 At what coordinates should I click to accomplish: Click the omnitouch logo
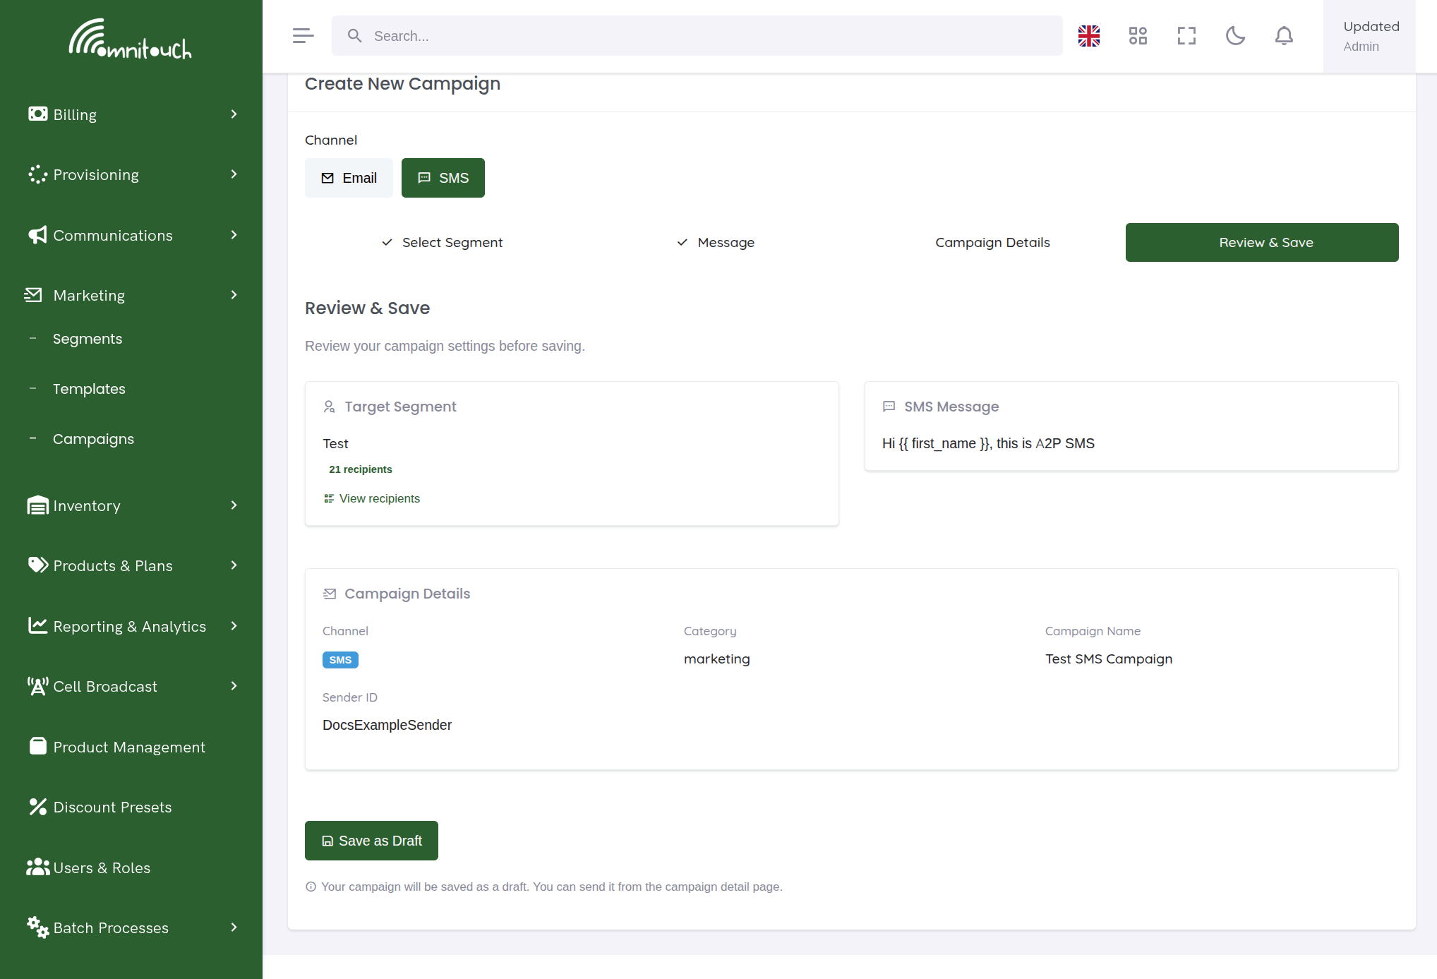pyautogui.click(x=131, y=39)
